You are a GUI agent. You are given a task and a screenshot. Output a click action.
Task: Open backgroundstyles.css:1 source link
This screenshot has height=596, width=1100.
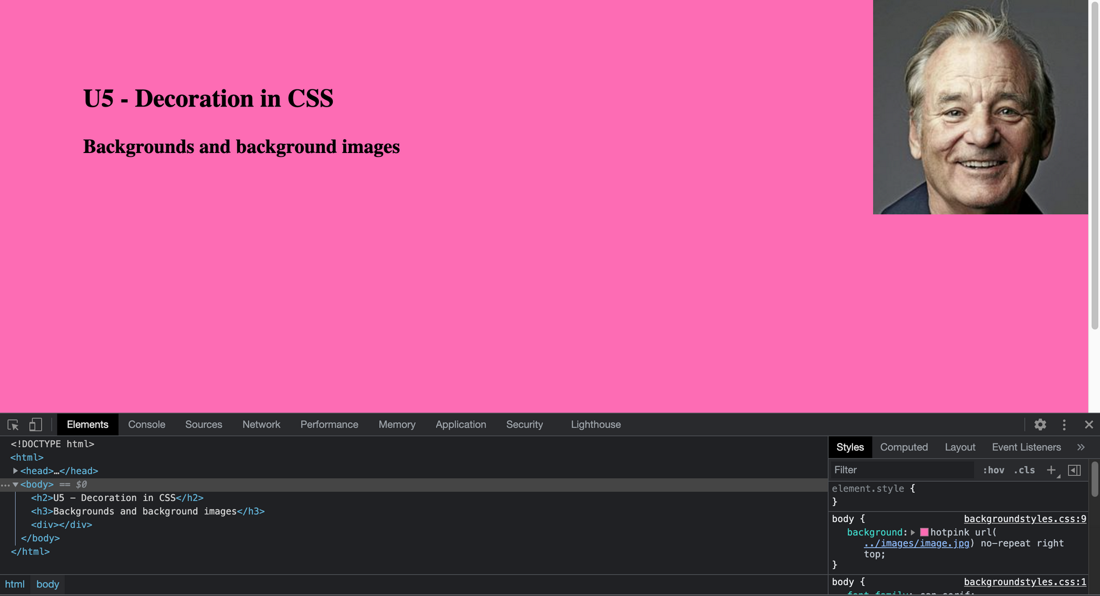tap(1025, 582)
